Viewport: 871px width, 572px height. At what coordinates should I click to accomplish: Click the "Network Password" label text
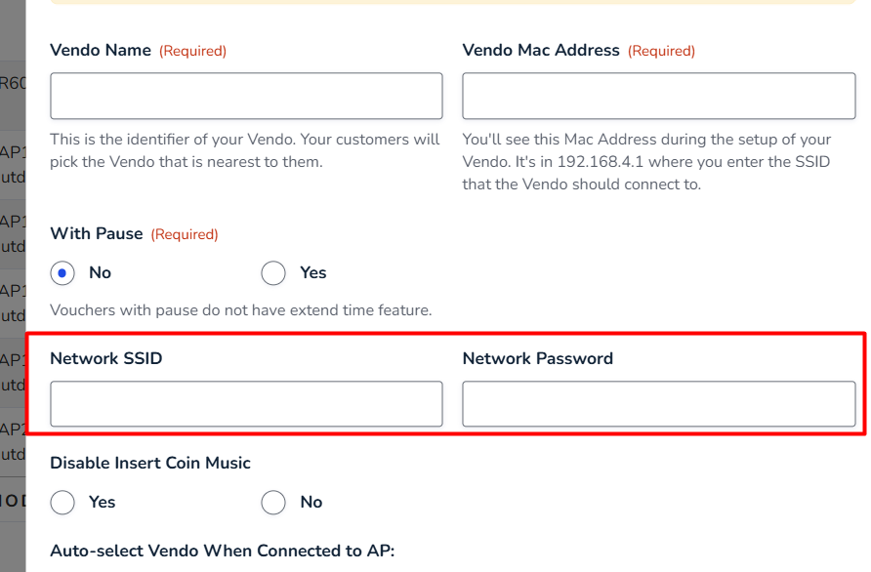tap(538, 358)
